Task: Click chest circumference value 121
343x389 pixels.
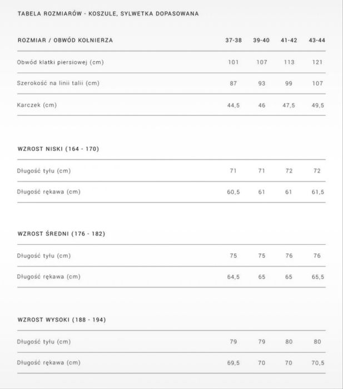Action: pos(317,62)
